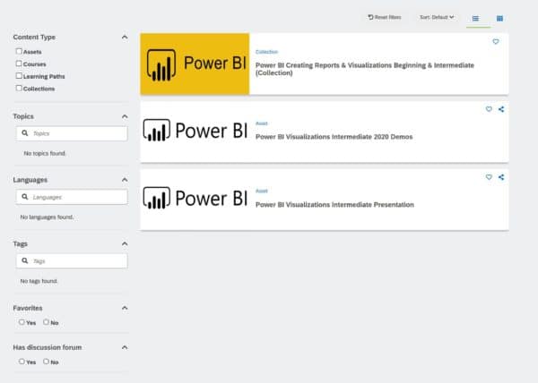Switch to grid view layout
Image resolution: width=538 pixels, height=383 pixels.
[499, 17]
